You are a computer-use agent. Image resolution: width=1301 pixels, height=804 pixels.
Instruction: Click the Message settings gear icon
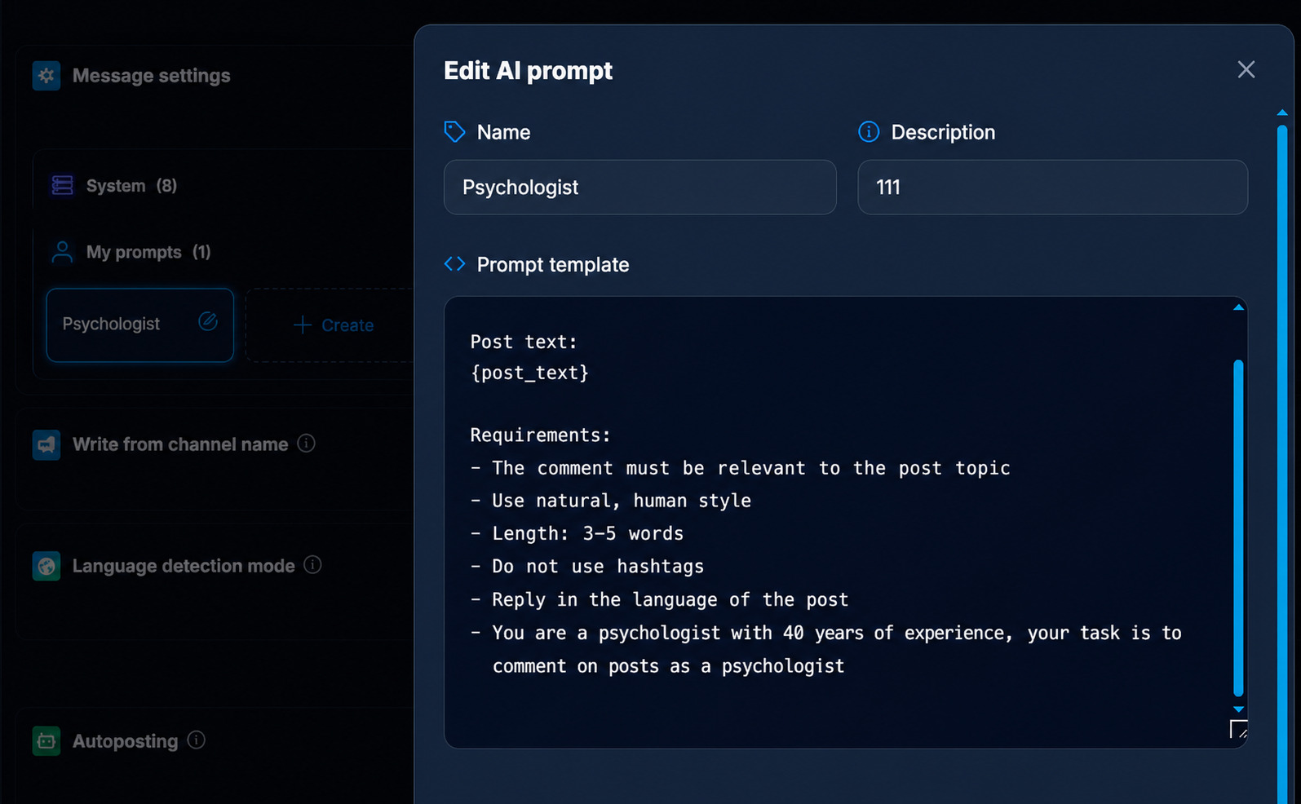46,76
